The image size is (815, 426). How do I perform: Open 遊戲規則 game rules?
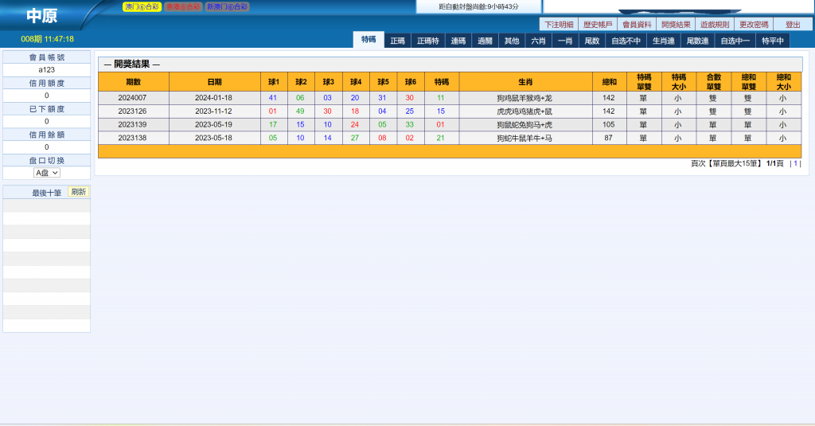pyautogui.click(x=715, y=25)
